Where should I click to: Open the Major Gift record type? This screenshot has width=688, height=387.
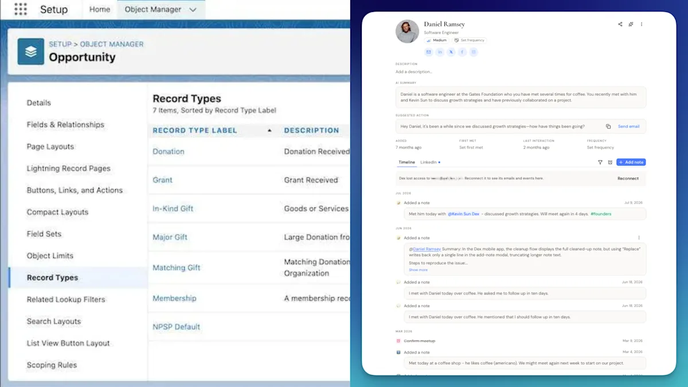pyautogui.click(x=170, y=237)
